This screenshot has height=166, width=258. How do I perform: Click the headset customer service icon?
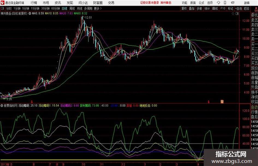click(218, 3)
